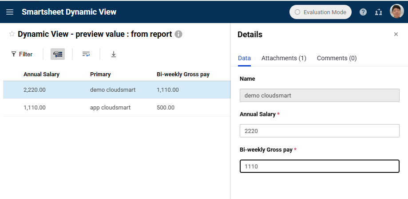Select the app cloudsmart row
The height and width of the screenshot is (199, 408).
(x=117, y=108)
